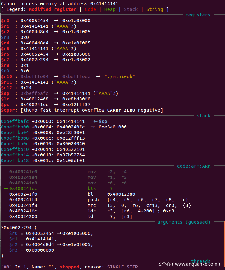Click the "code:arm:ARM" section header
Viewport: 225px width, 270px height.
pyautogui.click(x=194, y=166)
